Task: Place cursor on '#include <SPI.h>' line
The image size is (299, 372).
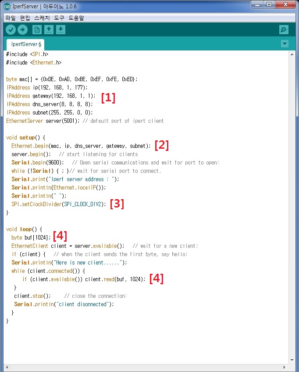Action: tap(27, 54)
